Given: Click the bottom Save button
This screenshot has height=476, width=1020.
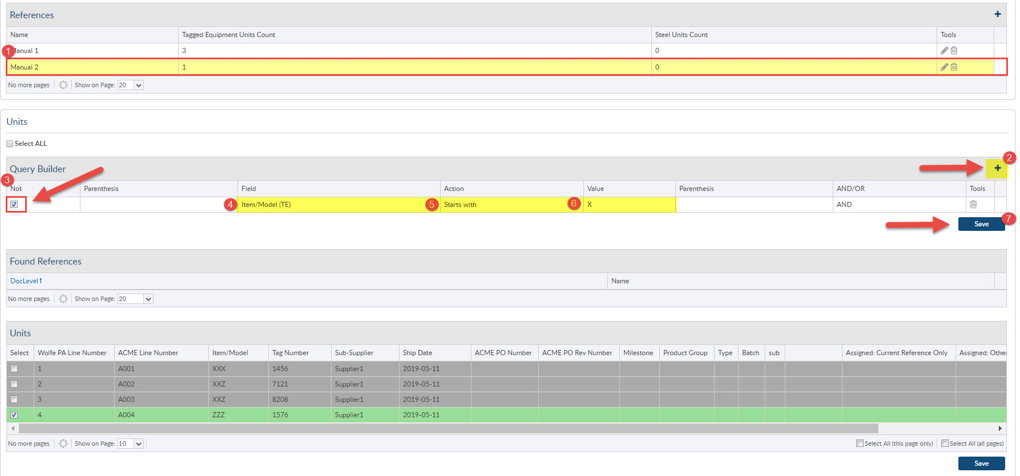Looking at the screenshot, I should 981,463.
